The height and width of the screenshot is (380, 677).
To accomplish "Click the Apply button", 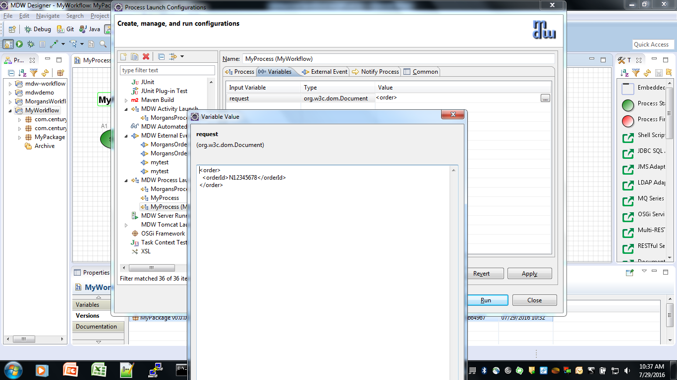I will (529, 274).
